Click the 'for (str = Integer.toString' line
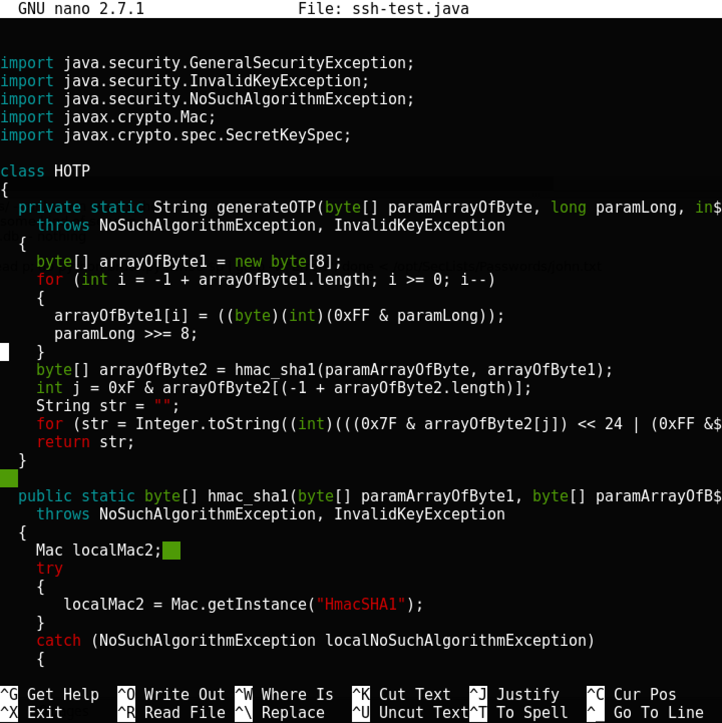This screenshot has width=722, height=723. tap(379, 424)
